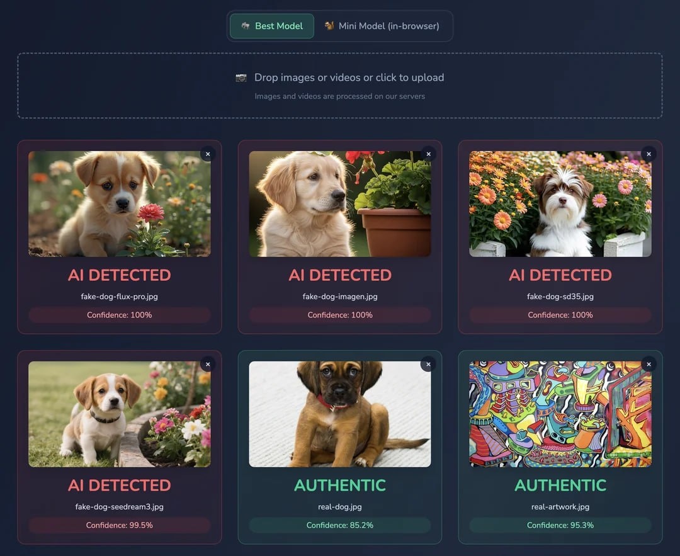This screenshot has width=680, height=556.
Task: Click the squirrel icon beside Mini Model
Action: click(329, 26)
